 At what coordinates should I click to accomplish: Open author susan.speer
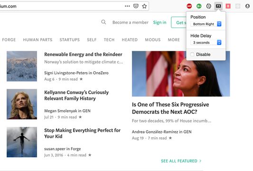[55, 149]
